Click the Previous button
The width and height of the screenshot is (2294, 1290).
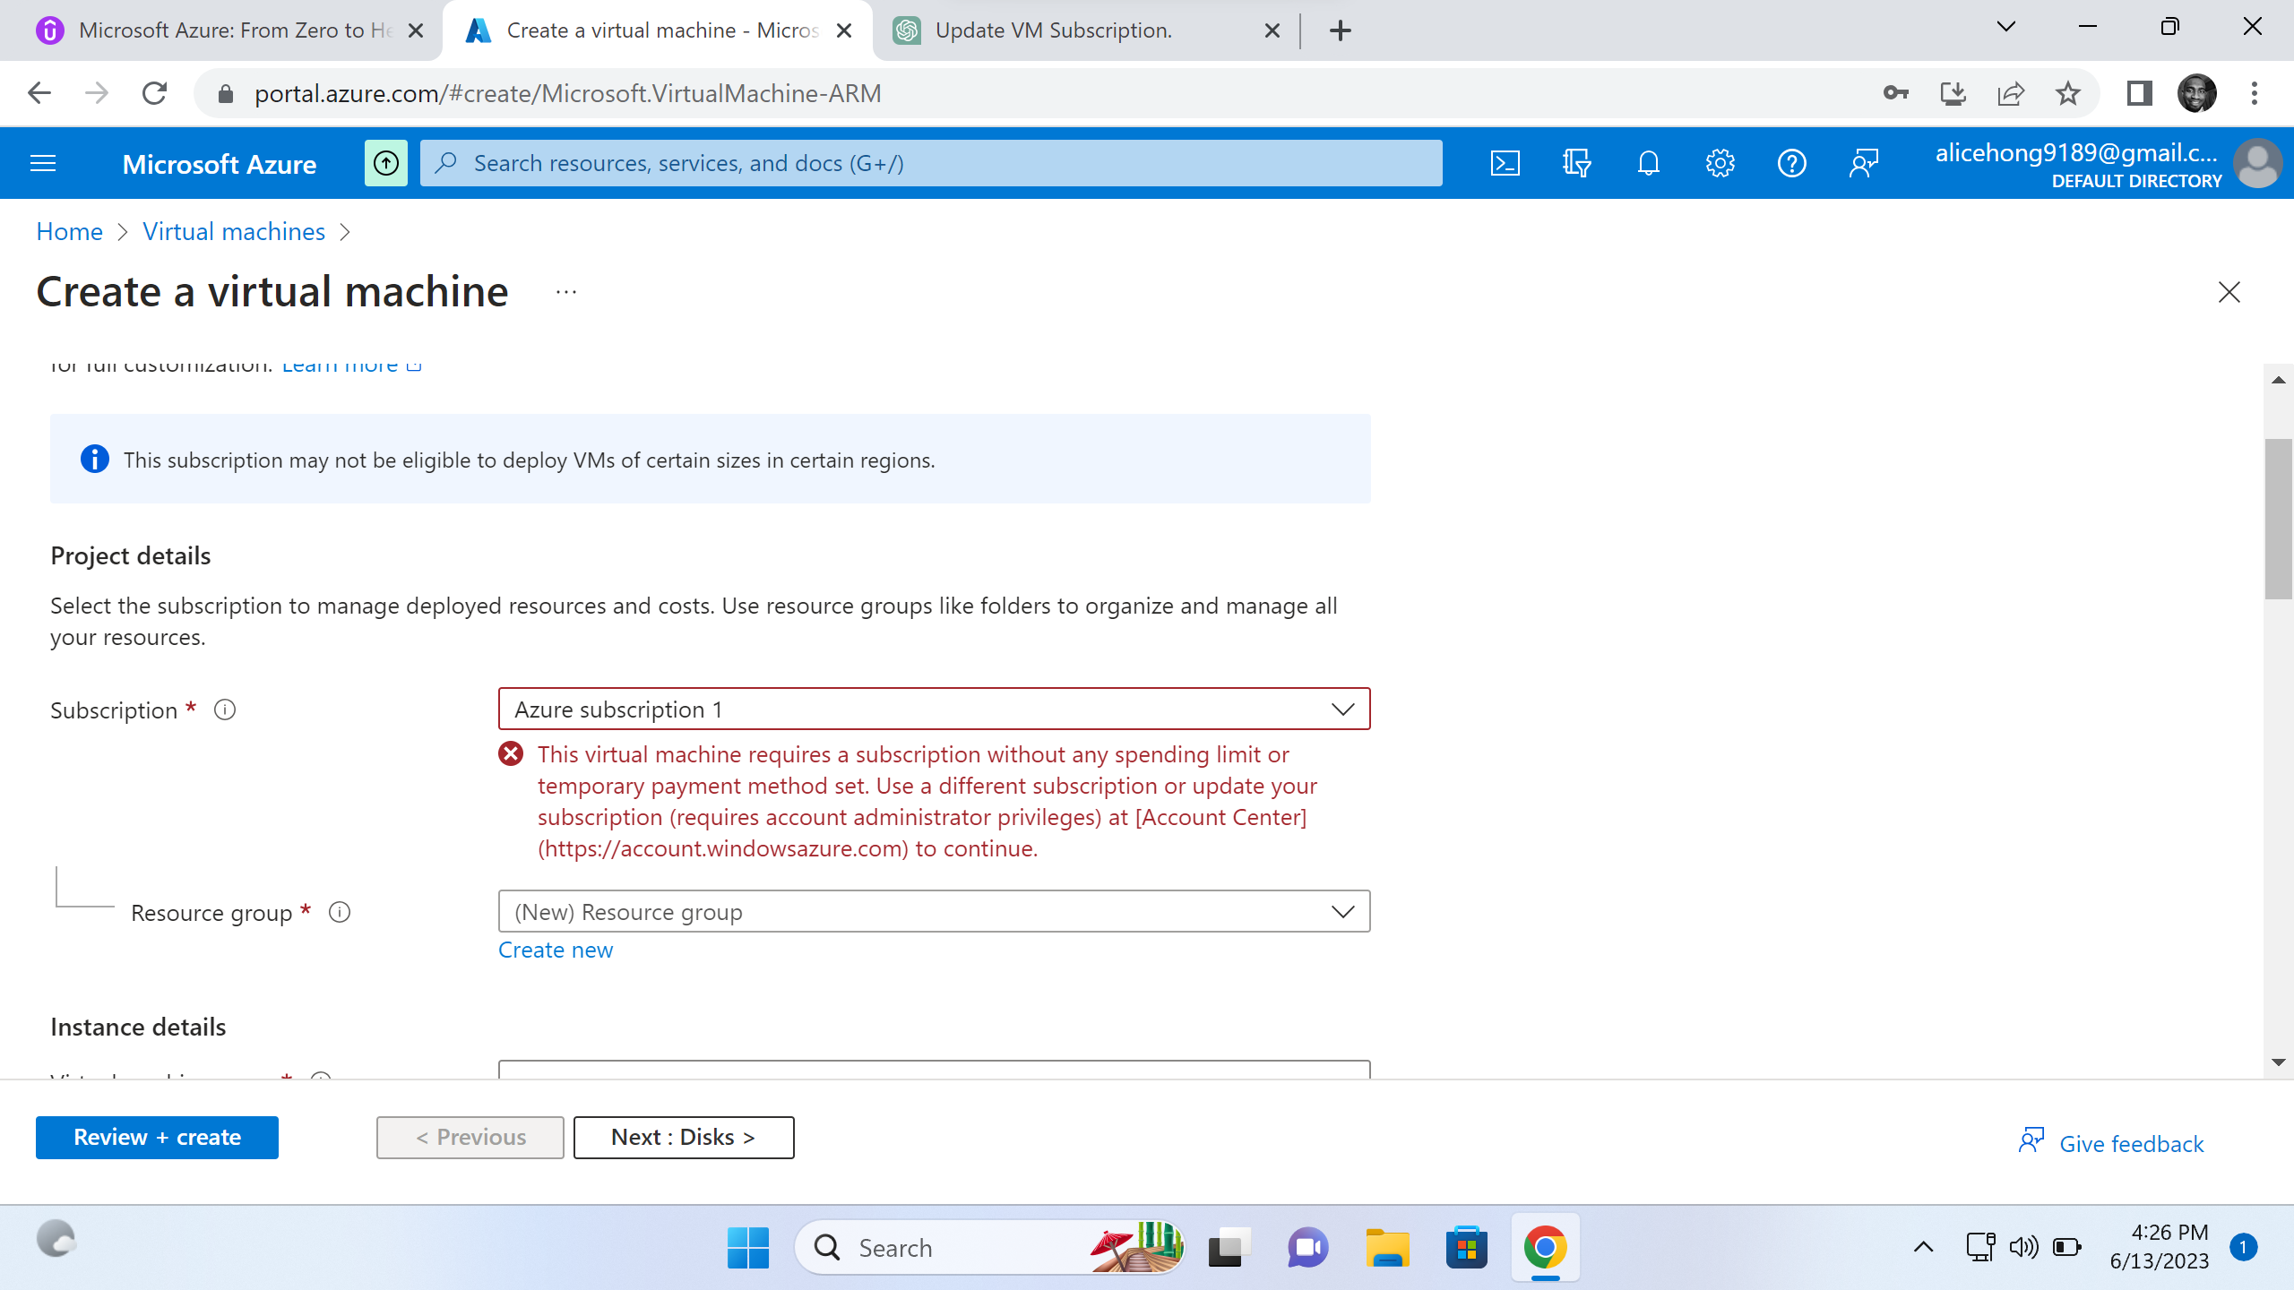tap(470, 1137)
